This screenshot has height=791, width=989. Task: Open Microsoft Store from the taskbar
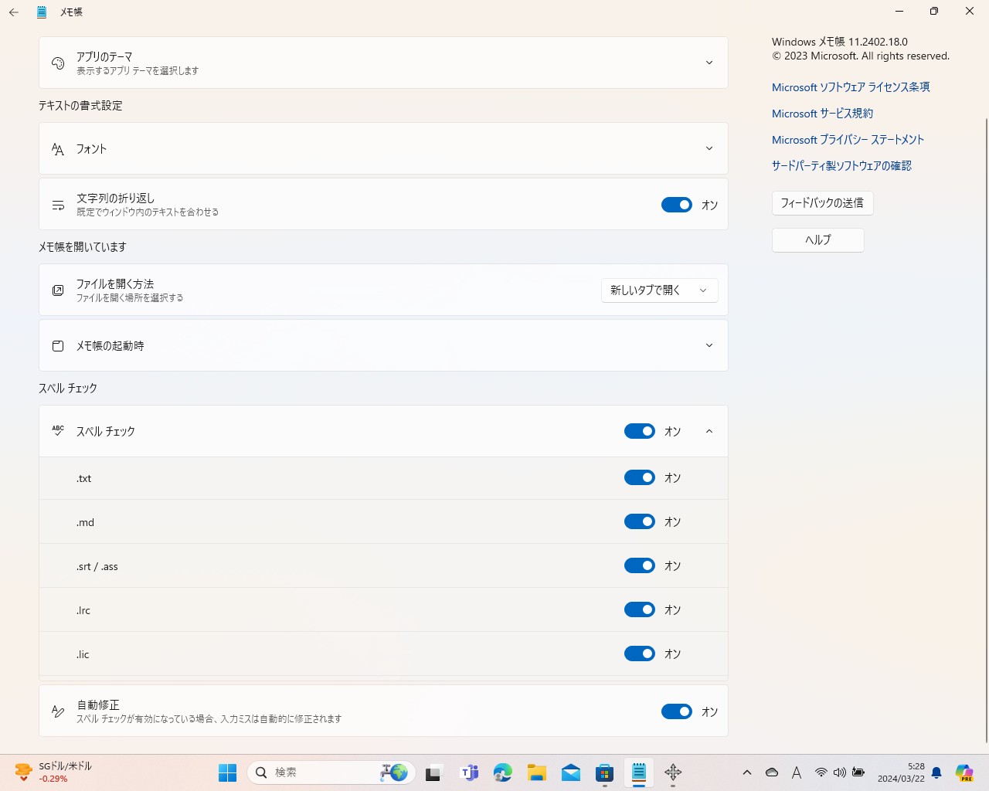pos(605,772)
